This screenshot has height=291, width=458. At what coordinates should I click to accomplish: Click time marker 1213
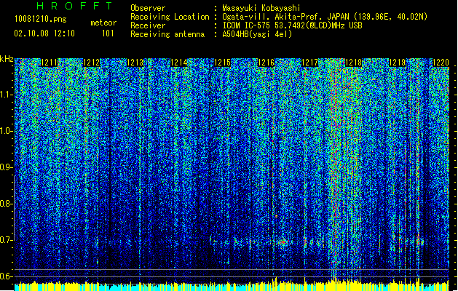coord(135,63)
